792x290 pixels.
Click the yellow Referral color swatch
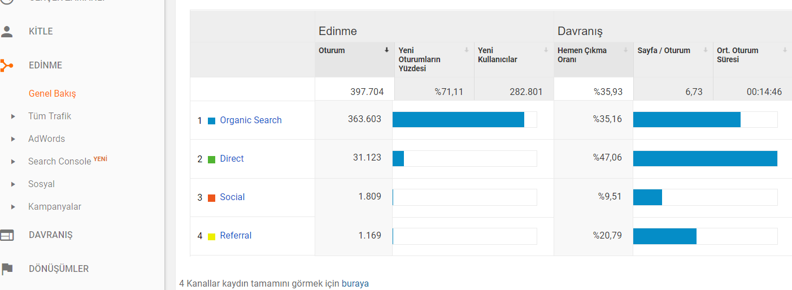(212, 236)
